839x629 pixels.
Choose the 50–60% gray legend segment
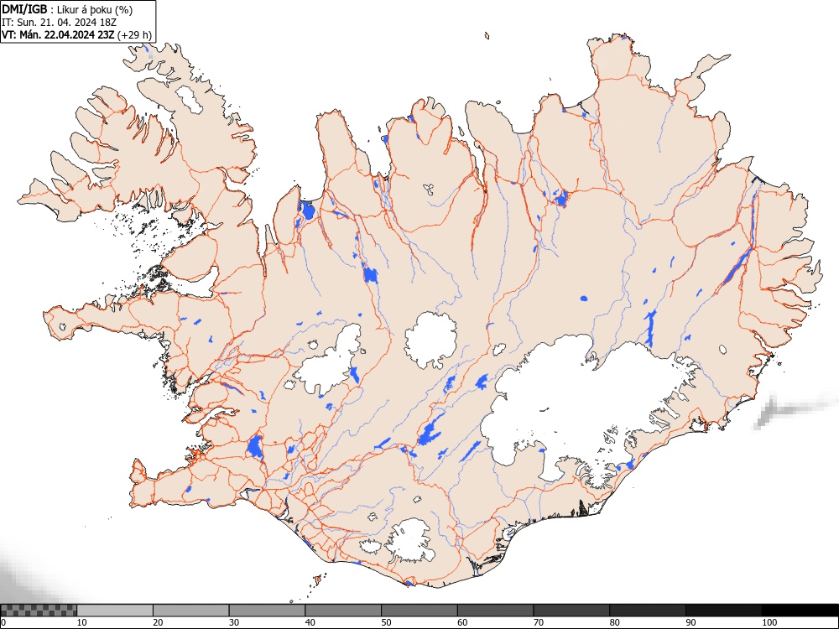(419, 611)
